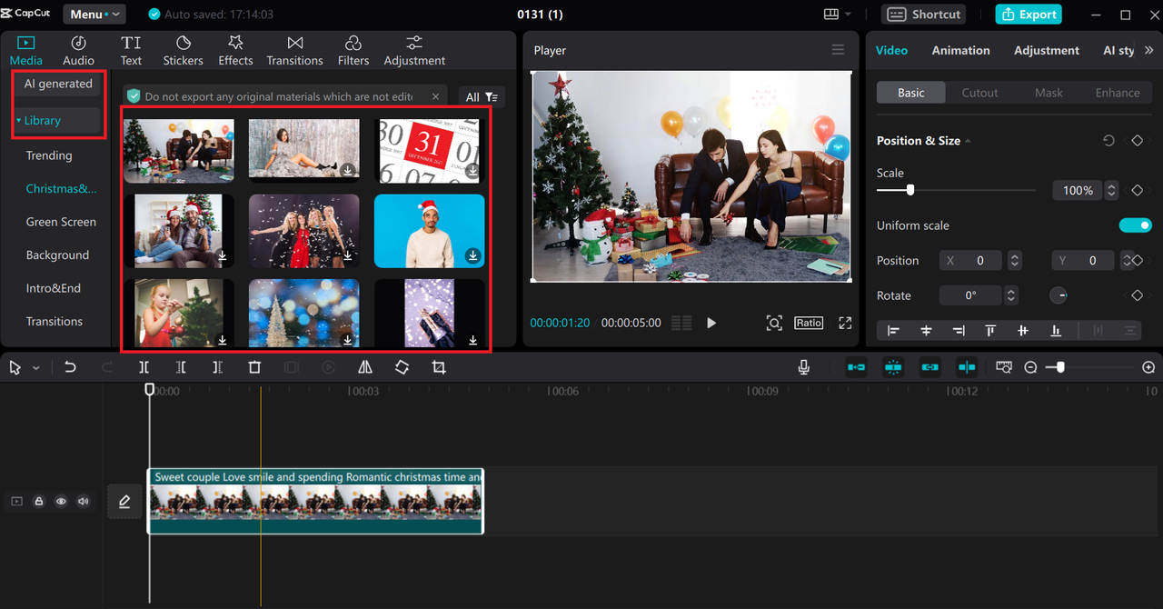Expand the selection tool dropdown arrow
This screenshot has height=609, width=1163.
pyautogui.click(x=36, y=368)
